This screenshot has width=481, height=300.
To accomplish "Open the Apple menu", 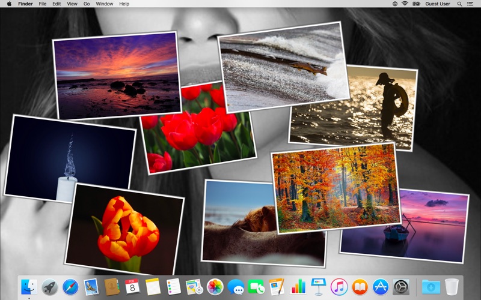I will pos(9,4).
